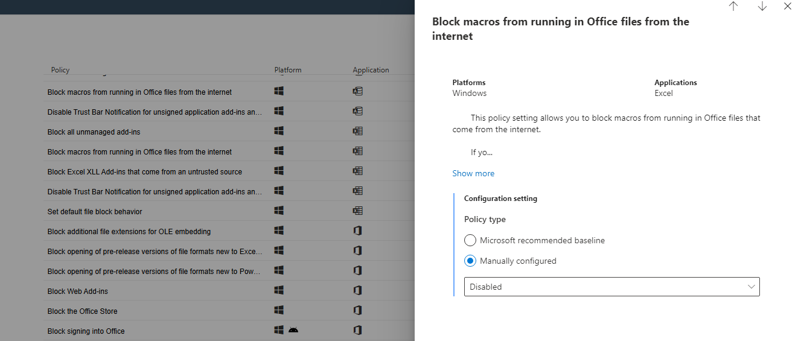Click Show more link in description

473,173
